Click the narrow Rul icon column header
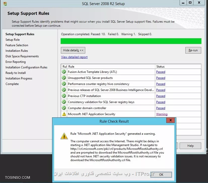 point(64,67)
